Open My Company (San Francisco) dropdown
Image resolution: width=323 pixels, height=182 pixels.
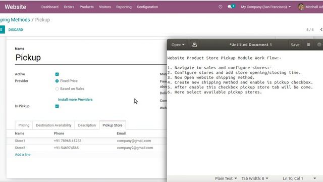coord(266,7)
